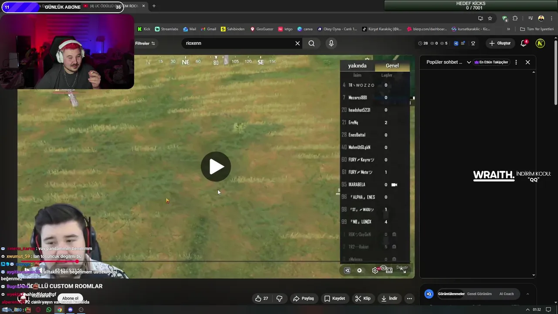Bookmark this page with the star icon
This screenshot has height=314, width=558.
[490, 18]
